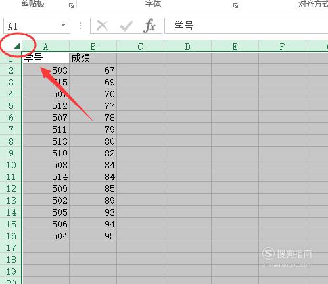Click the cell with value 514
The width and height of the screenshot is (328, 284).
(45, 177)
